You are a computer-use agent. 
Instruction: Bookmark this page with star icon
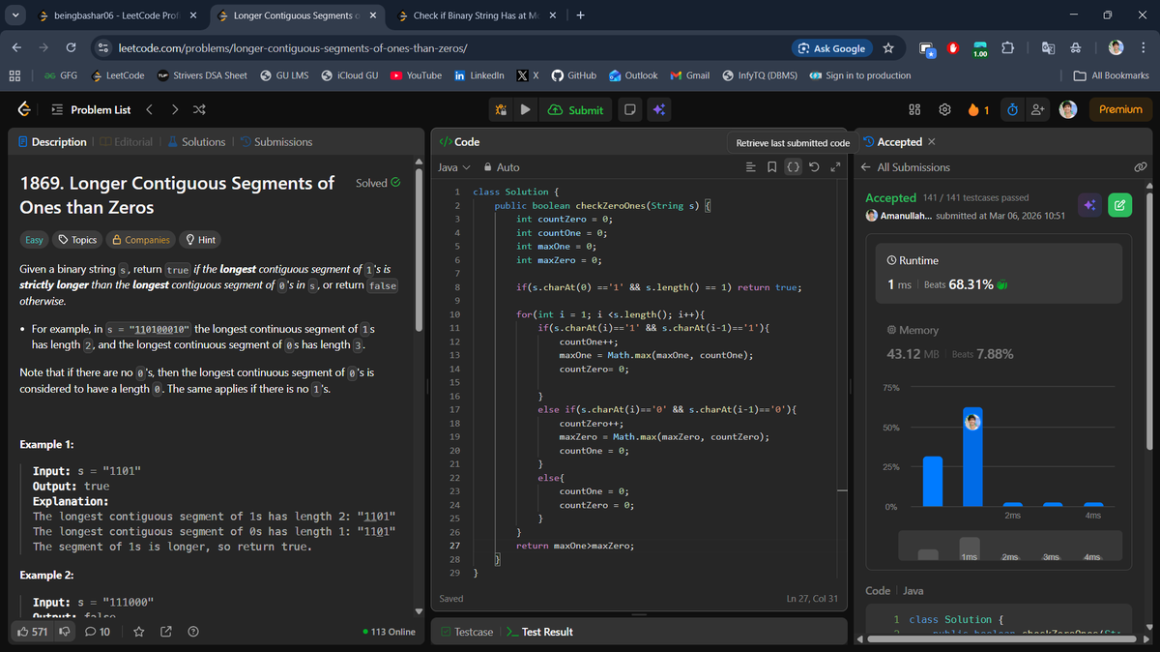(x=887, y=47)
